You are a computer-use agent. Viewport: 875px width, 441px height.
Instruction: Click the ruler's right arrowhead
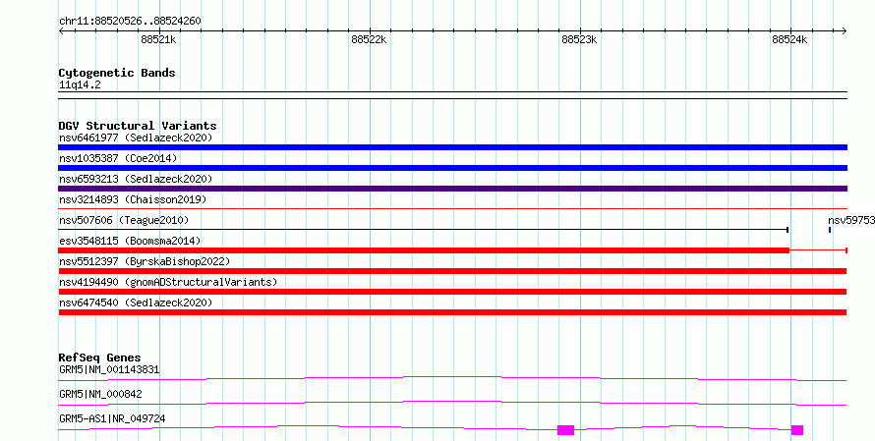tap(845, 31)
